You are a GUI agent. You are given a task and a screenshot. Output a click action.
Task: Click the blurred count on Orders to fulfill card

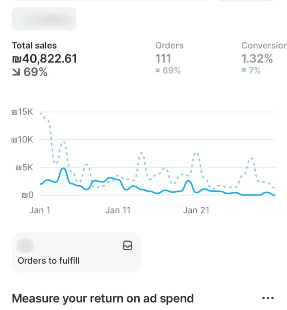click(x=25, y=246)
